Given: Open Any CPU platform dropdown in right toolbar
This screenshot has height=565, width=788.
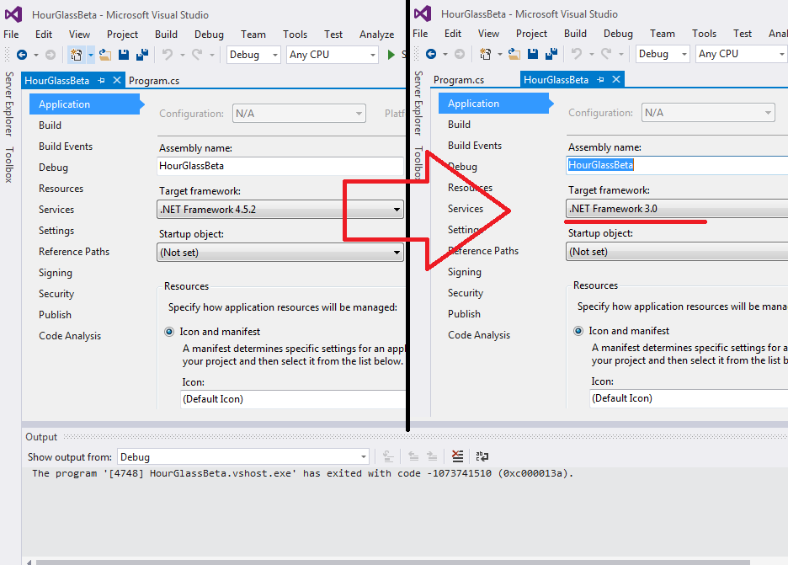Looking at the screenshot, I should coord(741,54).
